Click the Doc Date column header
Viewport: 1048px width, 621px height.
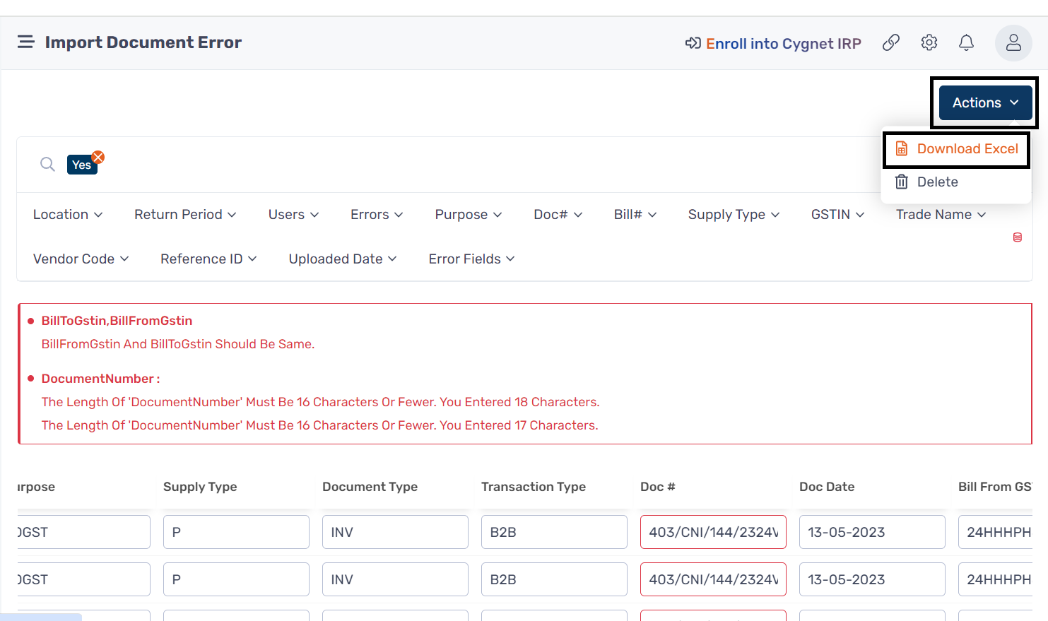pyautogui.click(x=827, y=487)
